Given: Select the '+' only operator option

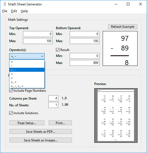Looking at the screenshot, I should 27,62.
